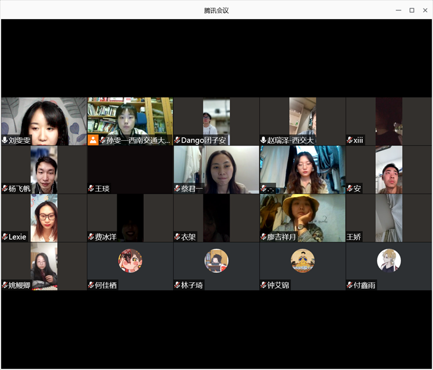Viewport: 433px width, 370px height.
Task: Click the microphone icon next to 刘雯雯
Action: tap(5, 140)
